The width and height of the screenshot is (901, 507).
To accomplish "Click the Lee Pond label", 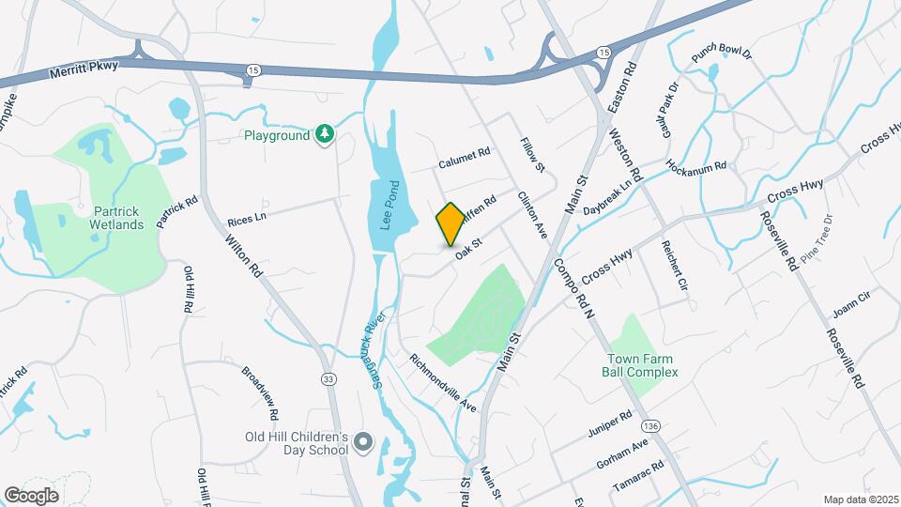I will [389, 206].
